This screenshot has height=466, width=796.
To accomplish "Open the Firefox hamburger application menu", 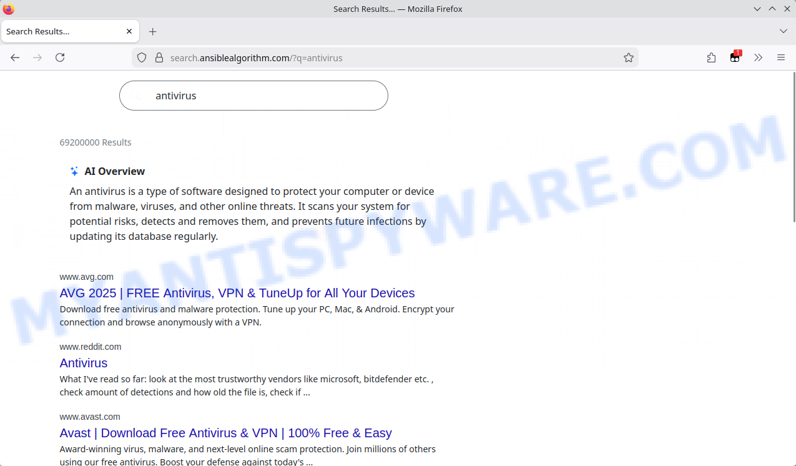I will [x=780, y=57].
